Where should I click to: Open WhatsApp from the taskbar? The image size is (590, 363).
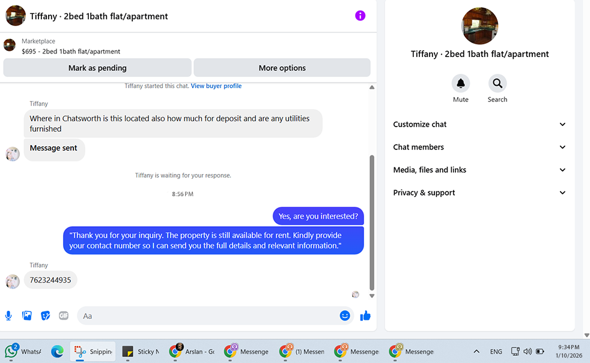[x=23, y=352]
